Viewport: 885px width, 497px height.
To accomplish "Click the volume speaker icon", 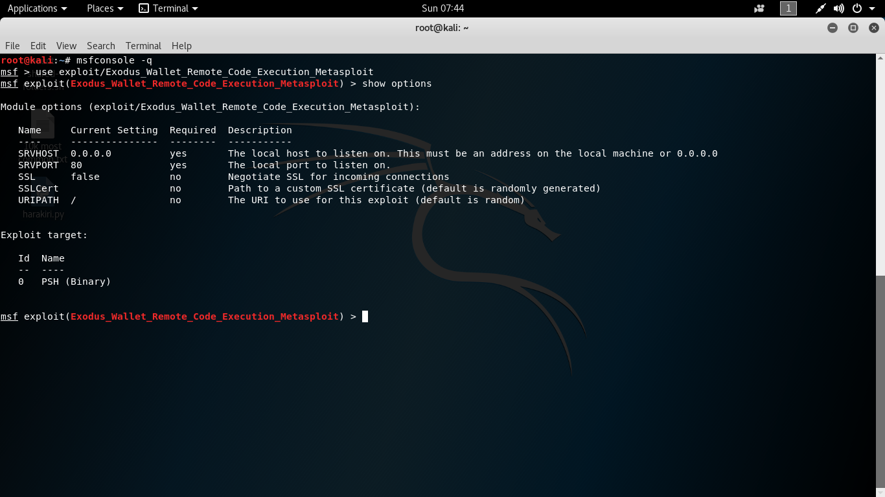I will pos(839,8).
